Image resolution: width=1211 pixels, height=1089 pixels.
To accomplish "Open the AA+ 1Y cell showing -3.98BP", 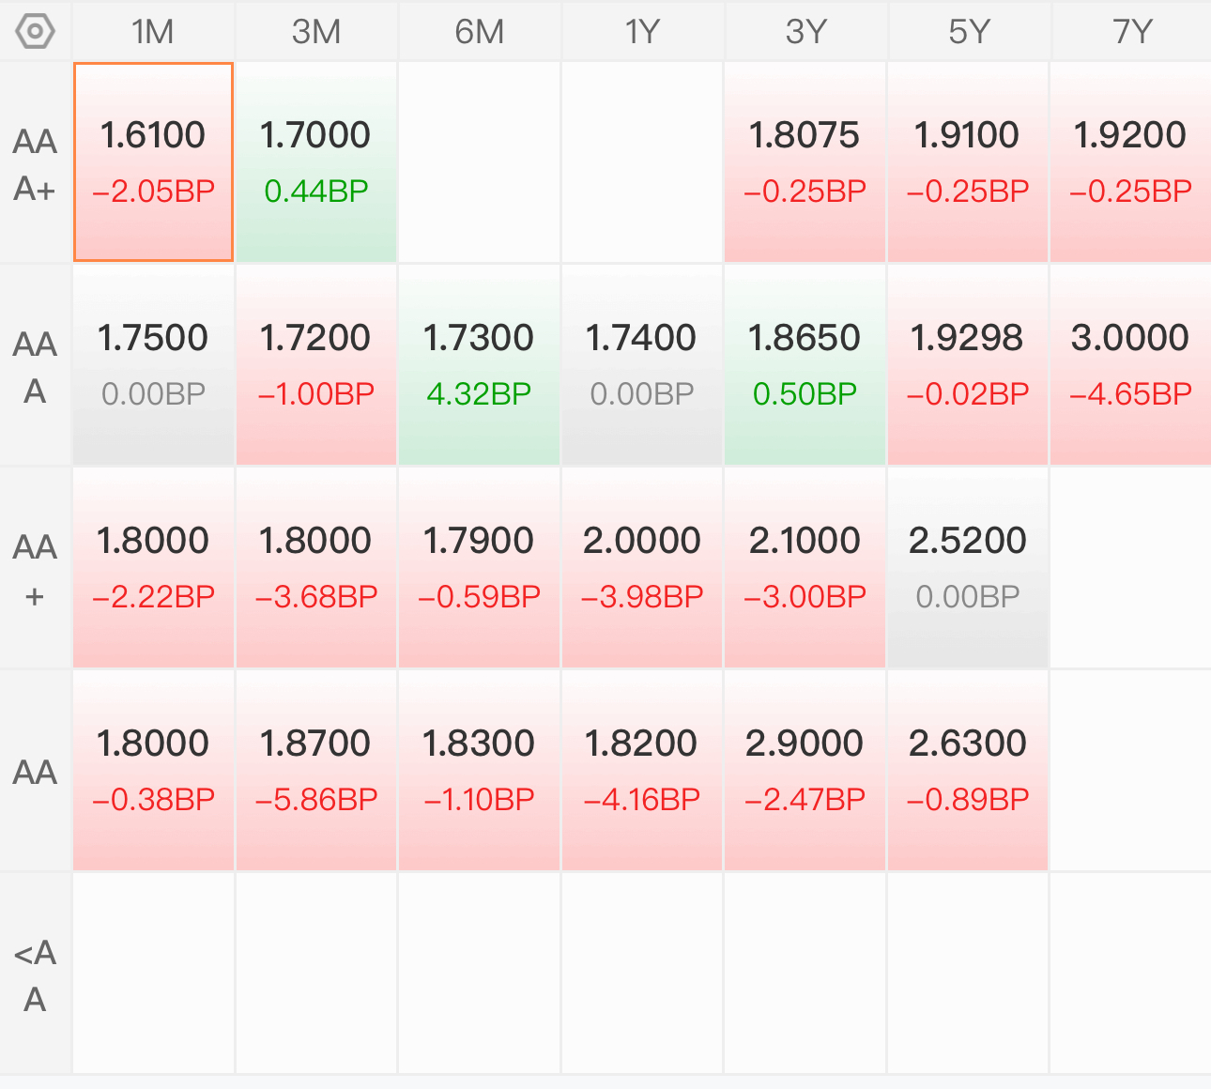I will (642, 568).
